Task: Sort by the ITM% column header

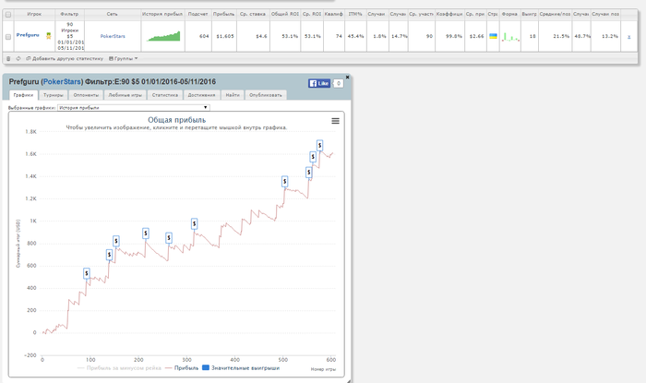Action: pyautogui.click(x=355, y=14)
